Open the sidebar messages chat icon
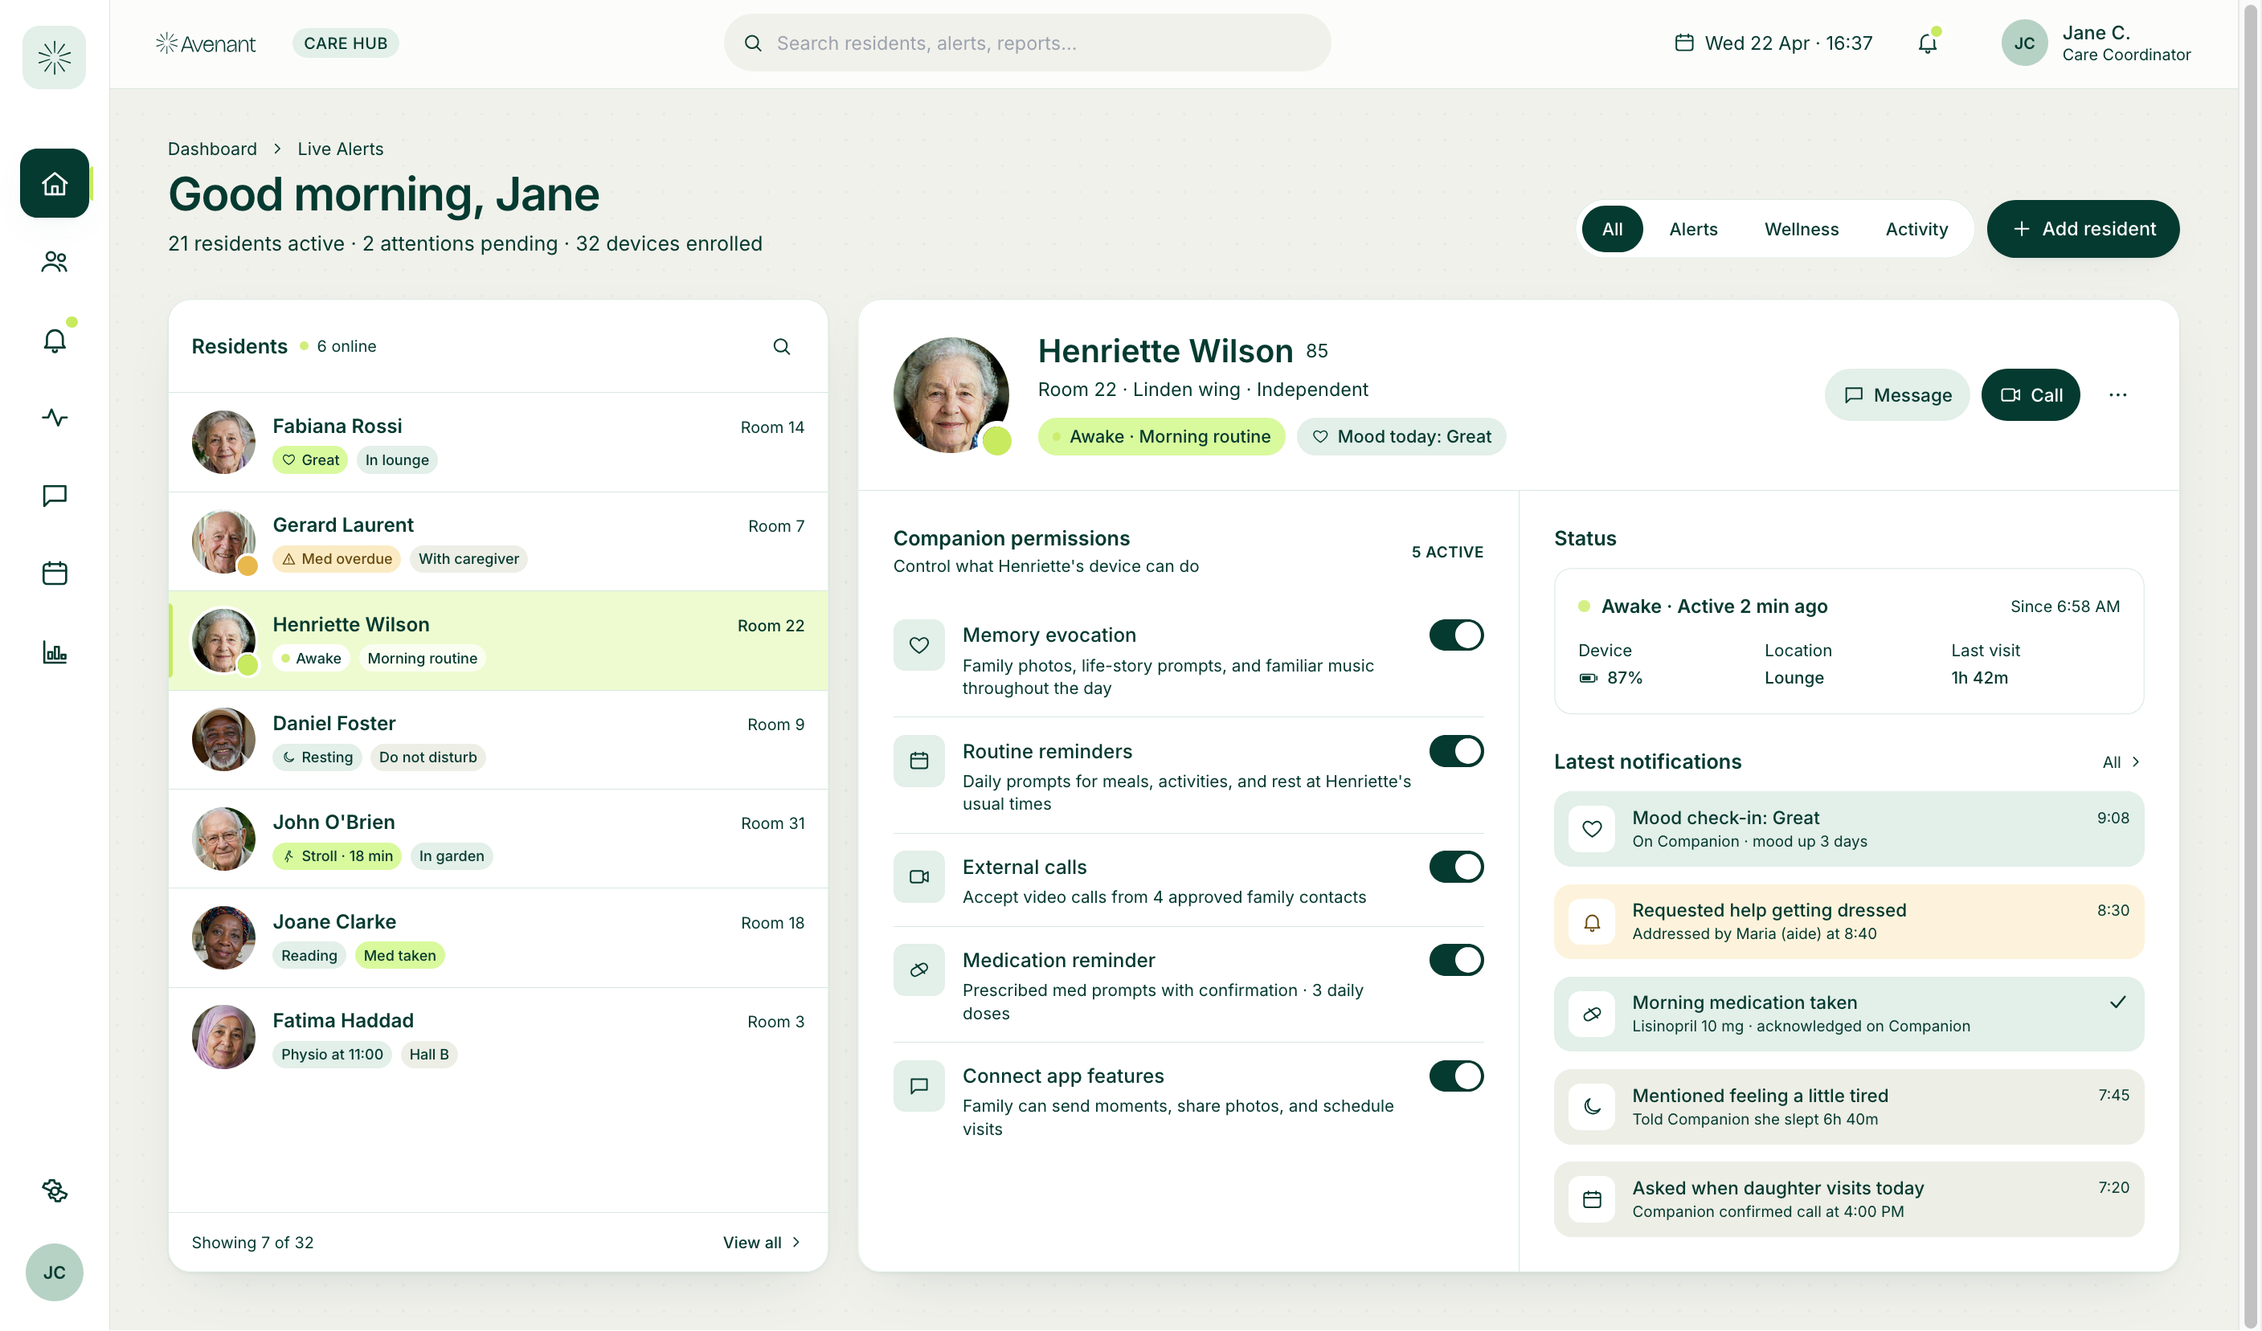Screen dimensions: 2262x1331 pos(55,496)
